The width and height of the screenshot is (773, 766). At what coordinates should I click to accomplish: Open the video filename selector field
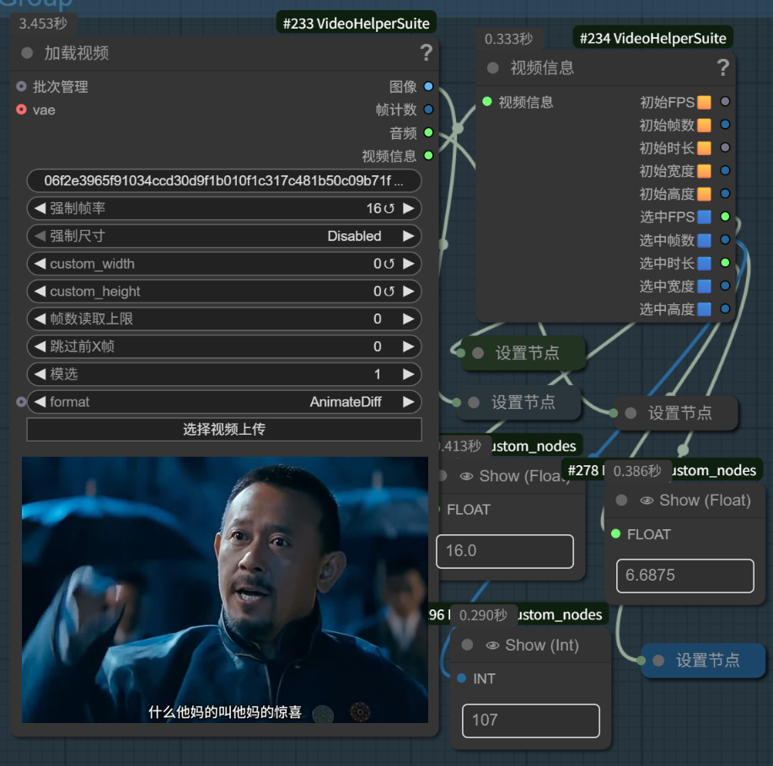coord(224,181)
